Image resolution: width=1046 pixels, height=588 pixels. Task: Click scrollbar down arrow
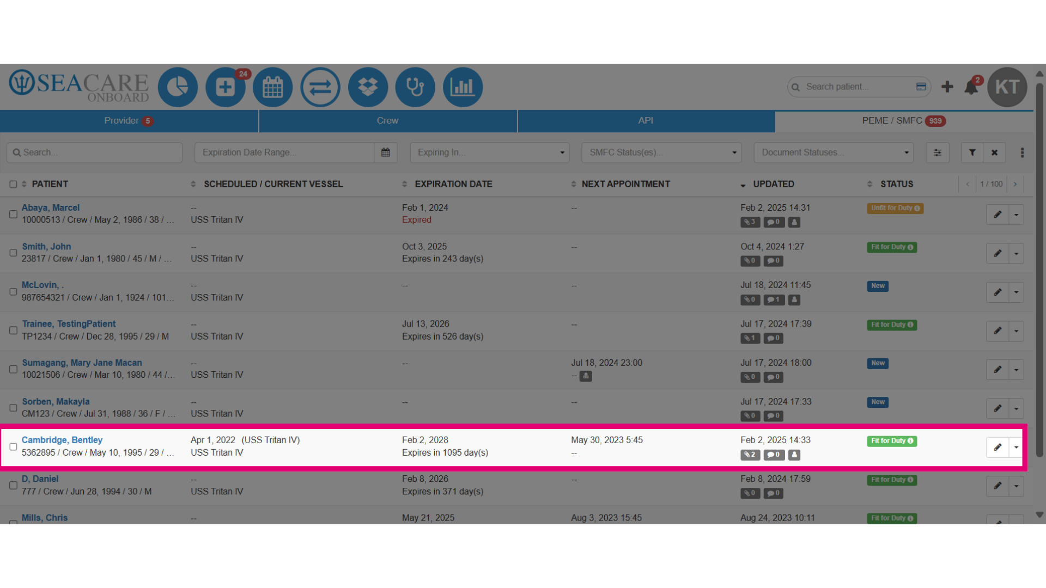(1039, 514)
